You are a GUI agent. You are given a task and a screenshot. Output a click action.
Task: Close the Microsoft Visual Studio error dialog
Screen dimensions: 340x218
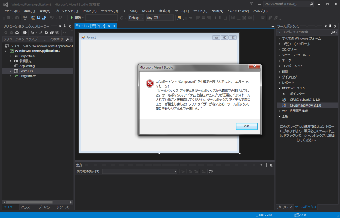pos(254,66)
